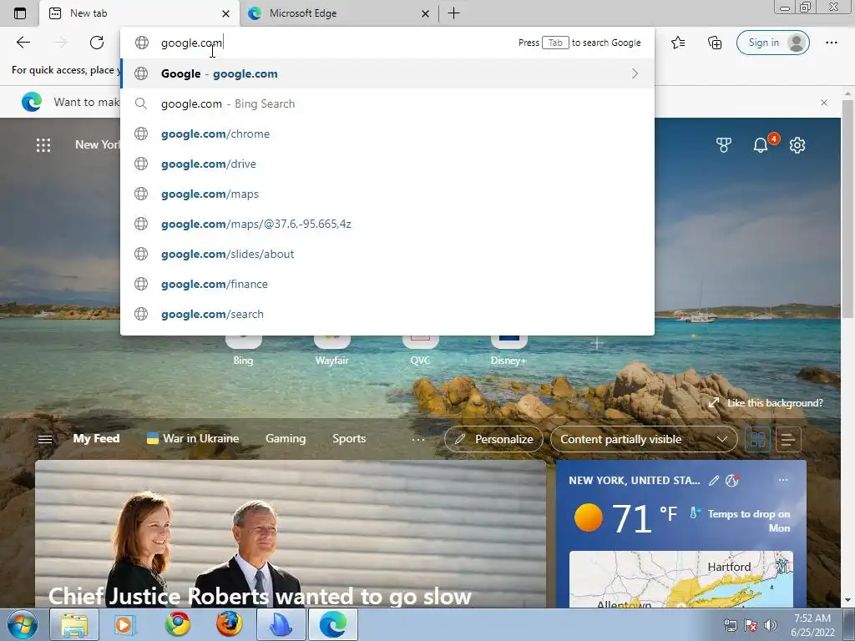Image resolution: width=855 pixels, height=641 pixels.
Task: Choose the google.com/drive suggestion
Action: click(387, 164)
